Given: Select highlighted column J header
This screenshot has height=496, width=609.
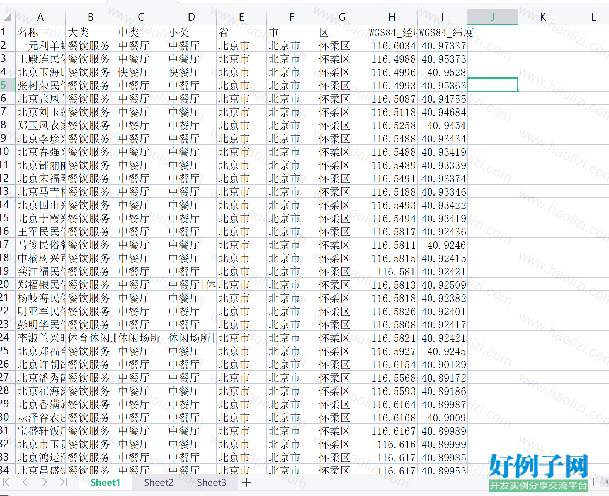Looking at the screenshot, I should [x=493, y=17].
